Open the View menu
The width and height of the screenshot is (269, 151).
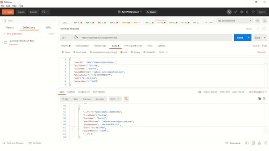pyautogui.click(x=14, y=6)
